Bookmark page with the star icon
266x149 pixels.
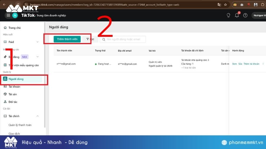click(x=226, y=5)
